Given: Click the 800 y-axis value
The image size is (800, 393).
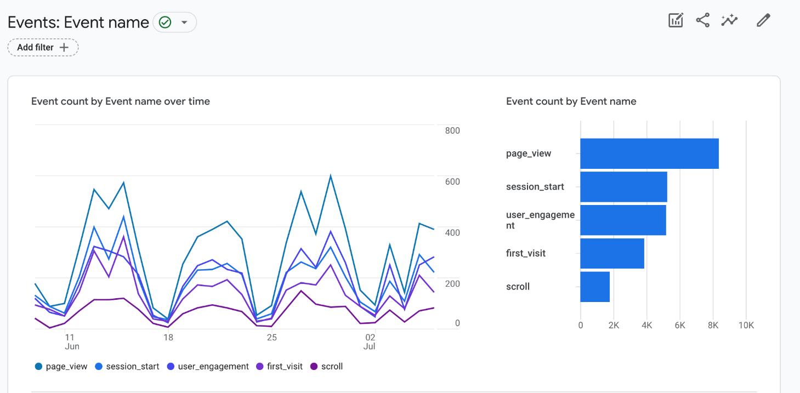Looking at the screenshot, I should click(x=452, y=130).
